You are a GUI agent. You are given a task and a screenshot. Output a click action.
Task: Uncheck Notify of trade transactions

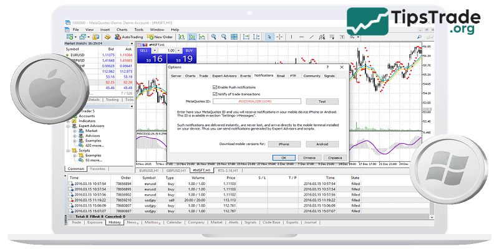(215, 93)
